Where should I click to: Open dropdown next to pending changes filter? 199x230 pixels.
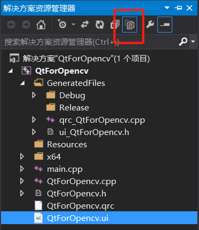click(74, 24)
